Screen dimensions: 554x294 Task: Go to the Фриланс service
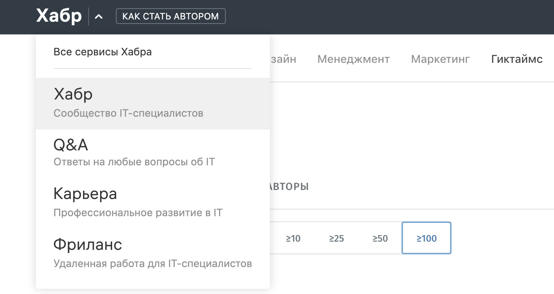88,245
